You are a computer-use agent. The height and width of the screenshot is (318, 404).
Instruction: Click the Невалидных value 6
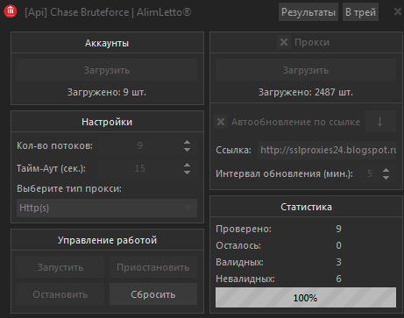point(338,279)
